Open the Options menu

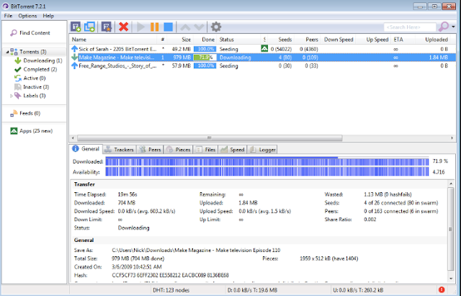pyautogui.click(x=27, y=16)
